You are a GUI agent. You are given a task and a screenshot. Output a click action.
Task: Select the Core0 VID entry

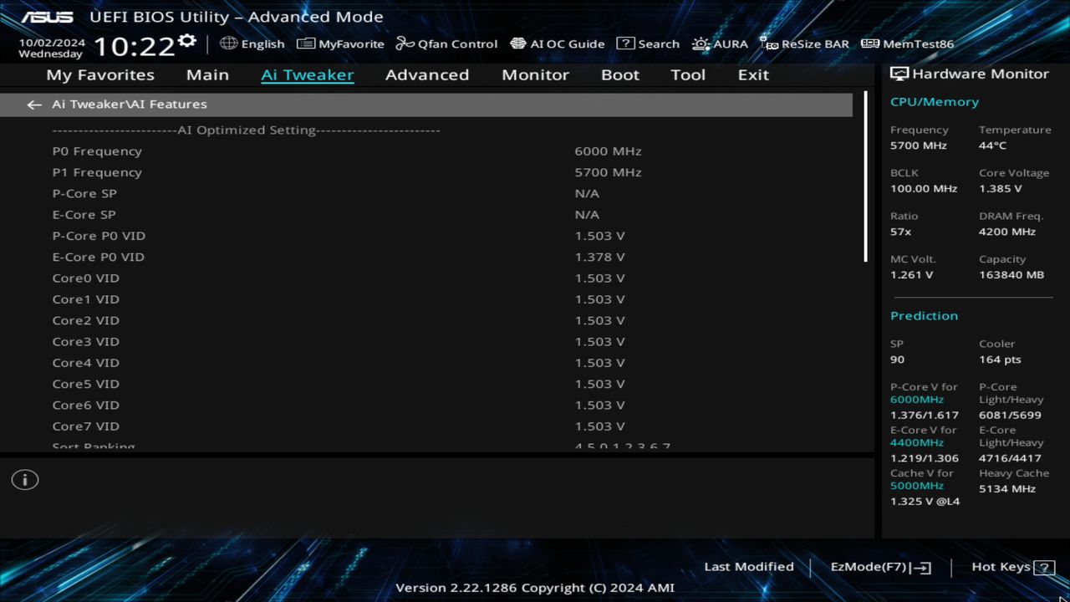pos(85,278)
